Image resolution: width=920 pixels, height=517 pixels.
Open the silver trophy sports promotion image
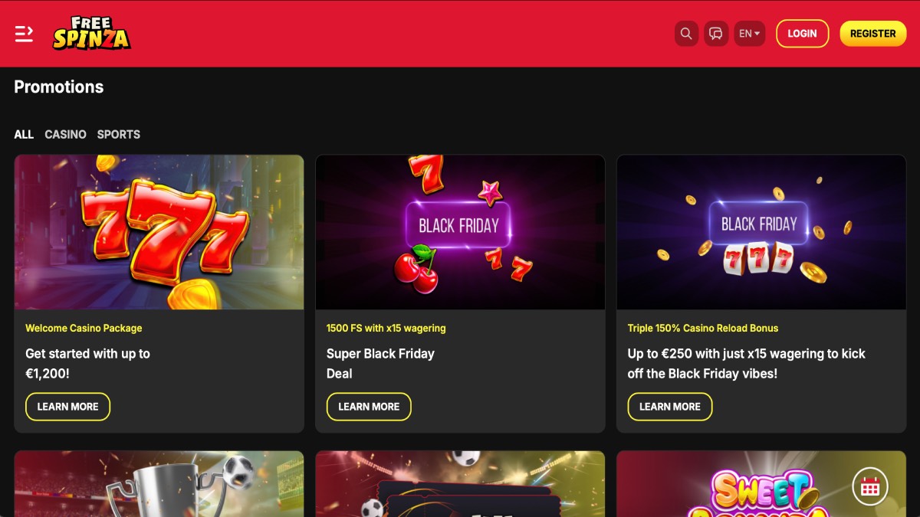[x=159, y=484]
